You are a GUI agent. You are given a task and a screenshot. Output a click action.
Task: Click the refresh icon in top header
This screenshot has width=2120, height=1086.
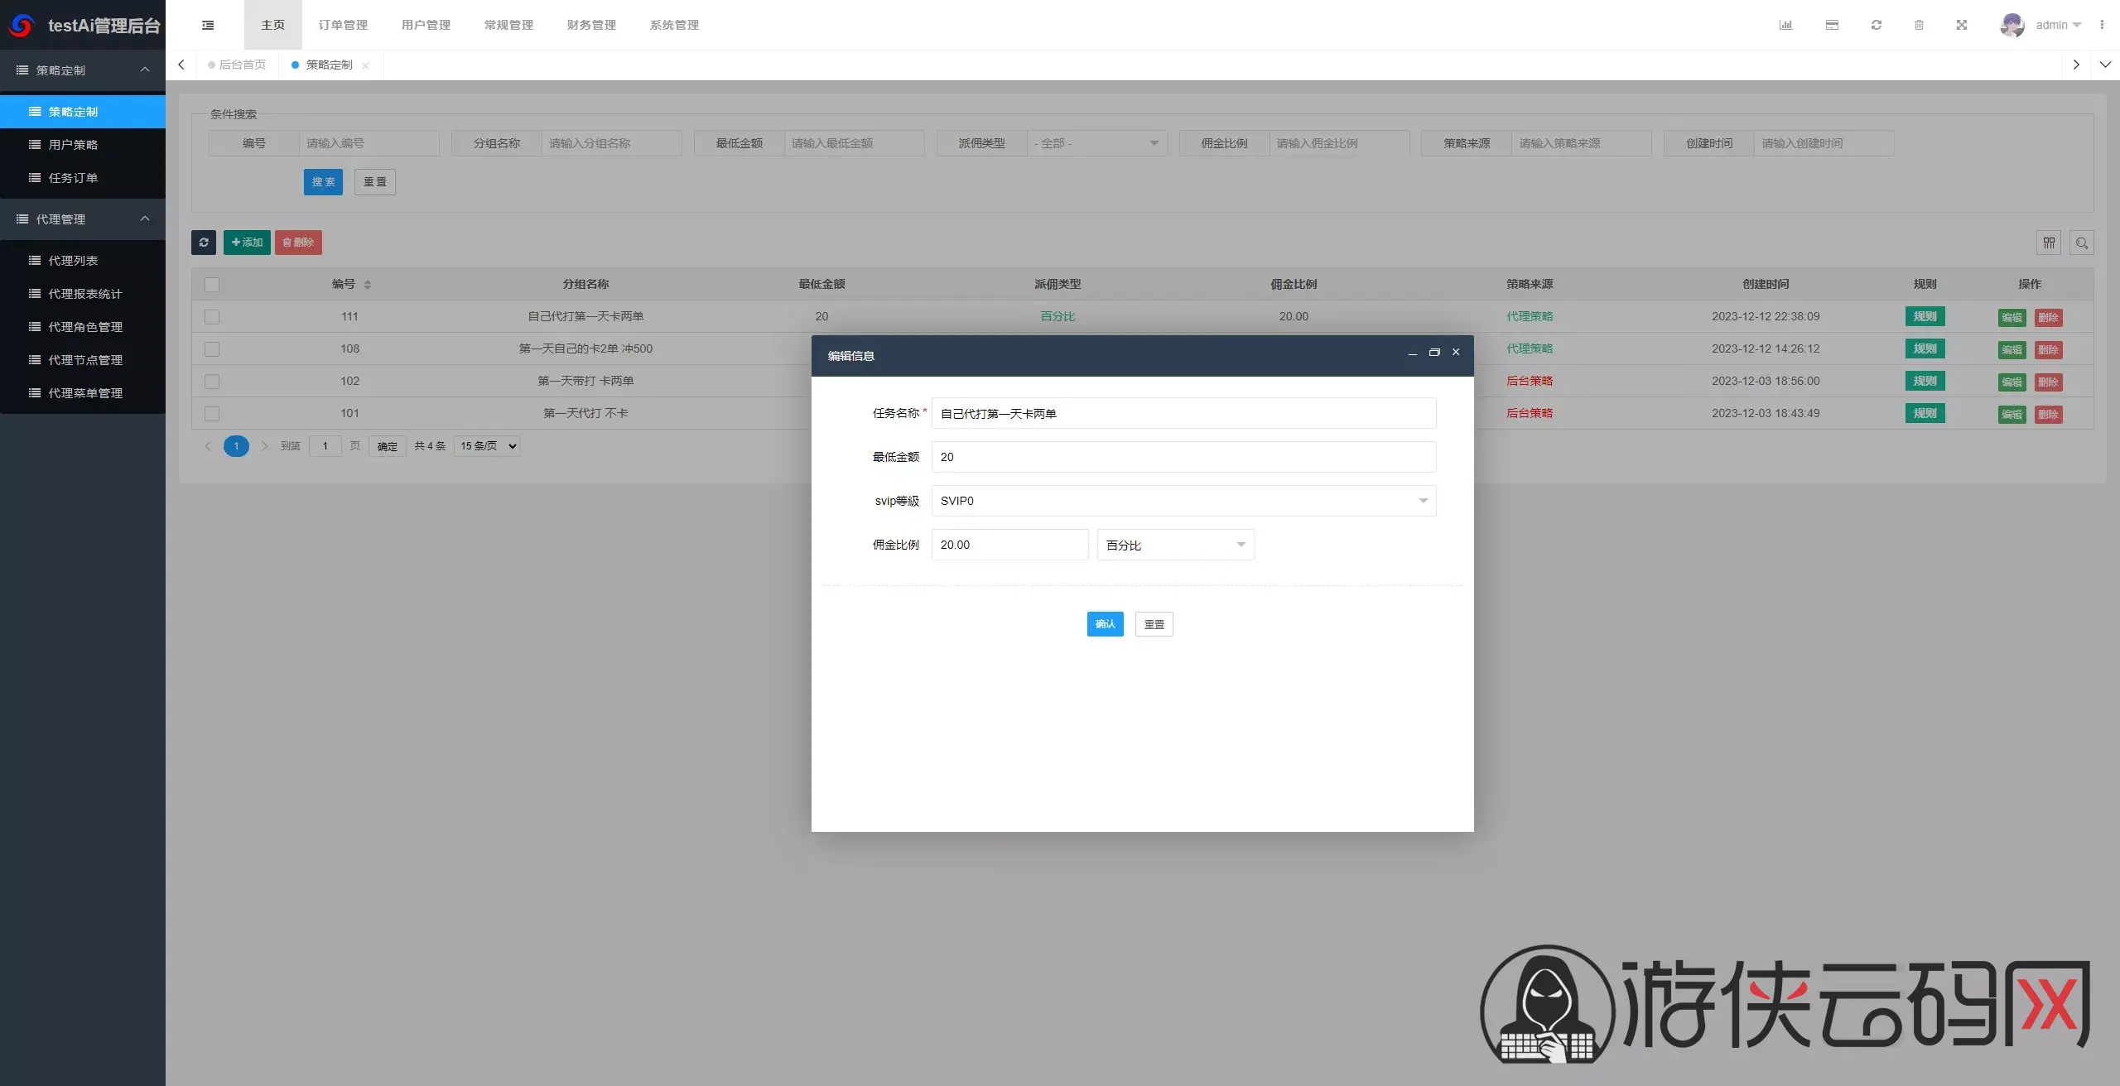coord(1877,25)
